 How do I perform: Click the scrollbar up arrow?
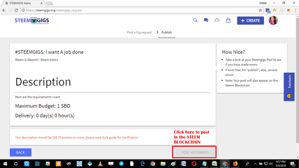point(297,17)
